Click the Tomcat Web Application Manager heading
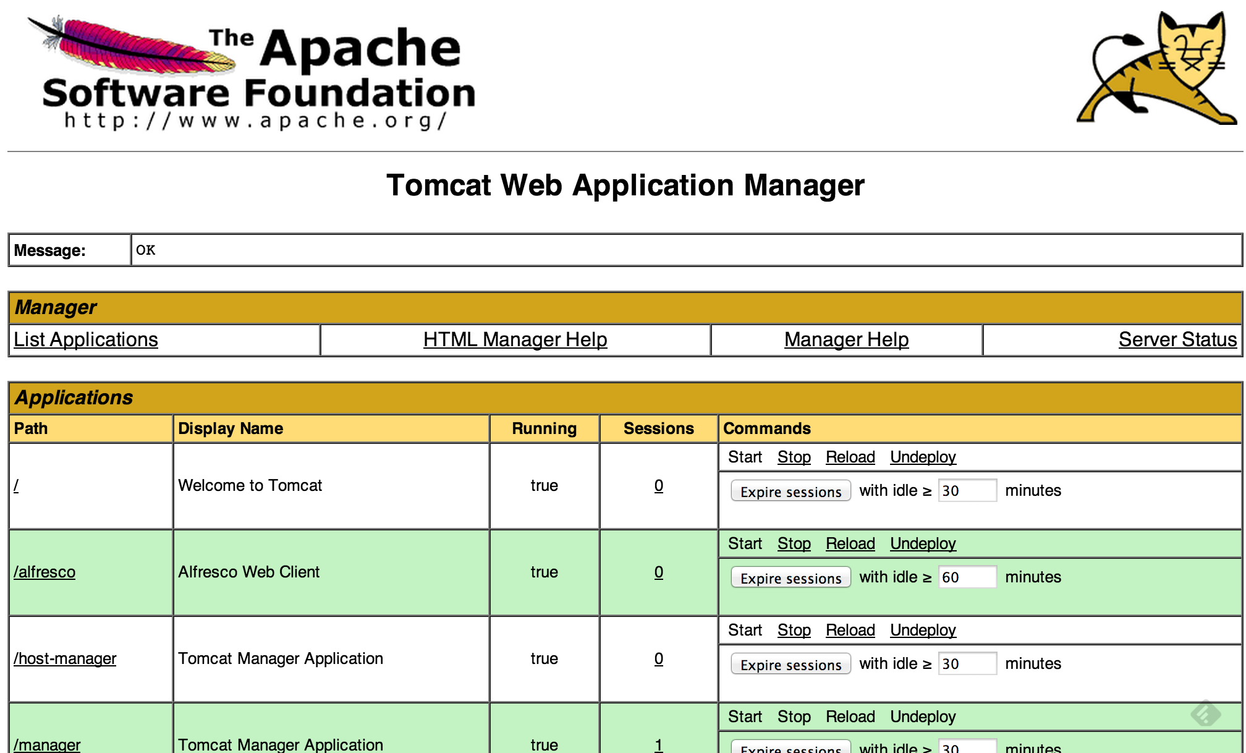The height and width of the screenshot is (753, 1246). pos(625,185)
